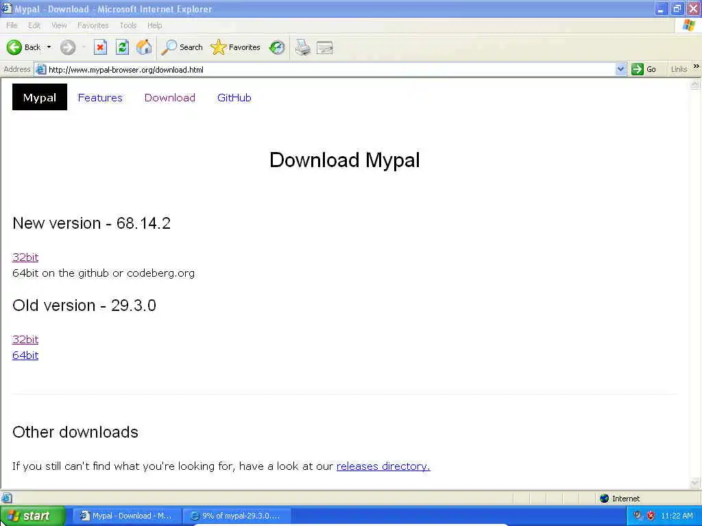Download 32bit of new version 68.14.2
Screen dimensions: 702x526
tap(25, 258)
